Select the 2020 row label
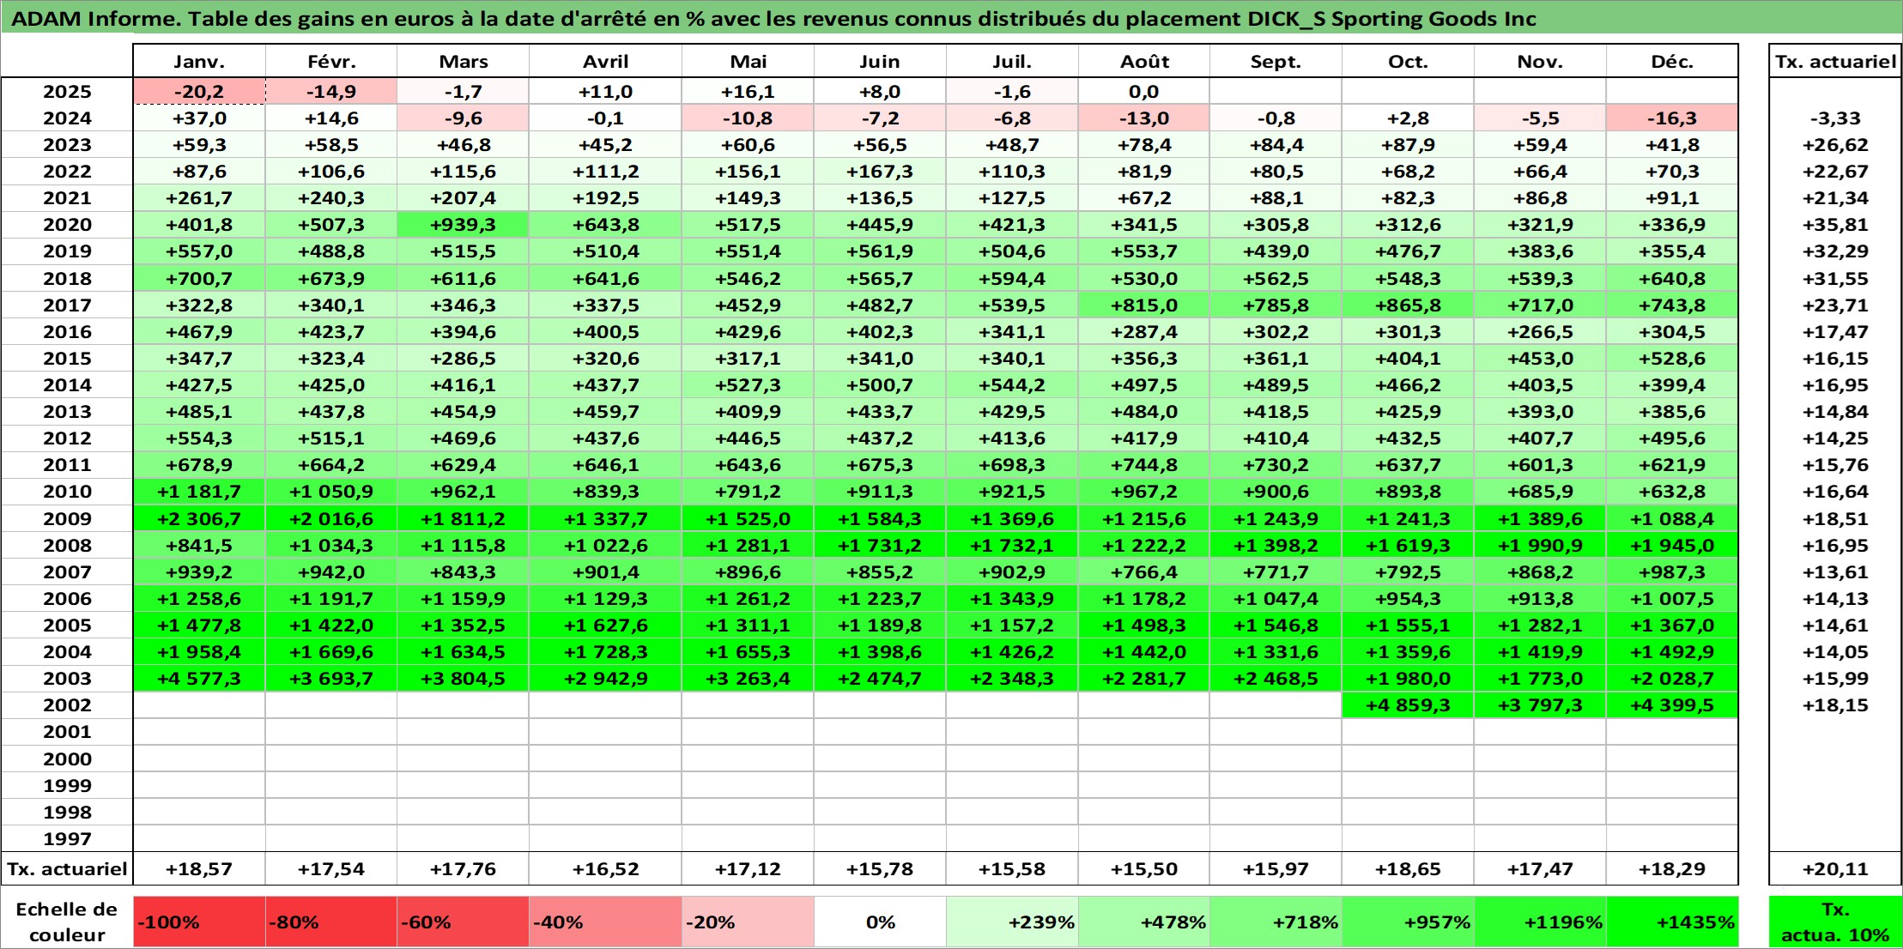Image resolution: width=1903 pixels, height=949 pixels. click(67, 225)
